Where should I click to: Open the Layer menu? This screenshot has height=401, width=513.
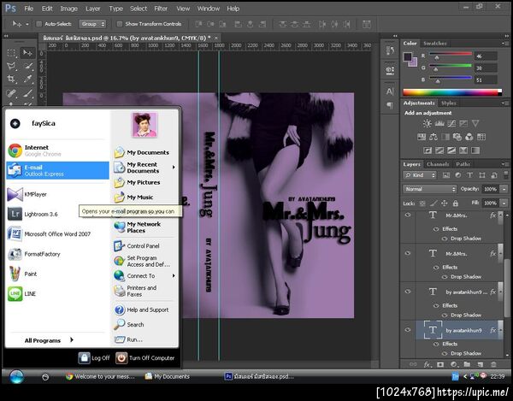93,9
